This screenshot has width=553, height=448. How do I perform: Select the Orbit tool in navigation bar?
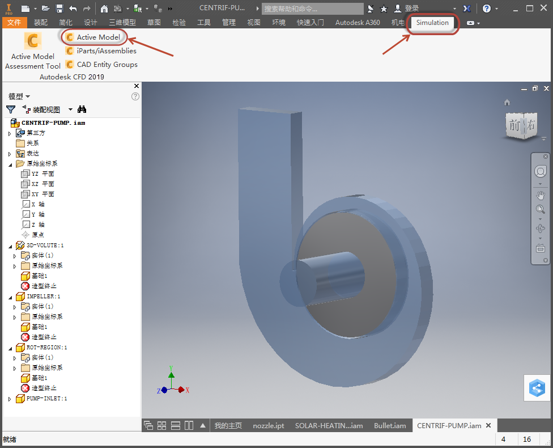[541, 229]
